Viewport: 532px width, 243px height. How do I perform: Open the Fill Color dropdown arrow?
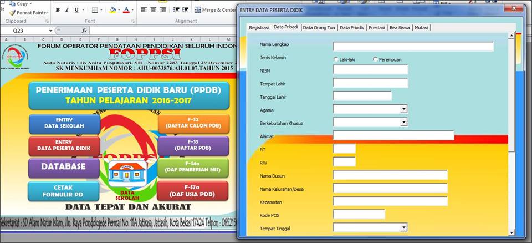click(x=119, y=10)
